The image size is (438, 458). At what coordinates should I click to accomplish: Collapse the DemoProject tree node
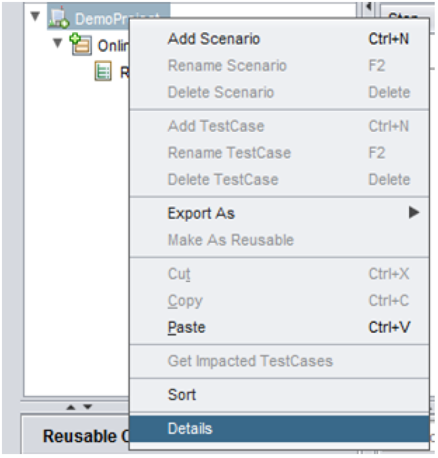[34, 16]
